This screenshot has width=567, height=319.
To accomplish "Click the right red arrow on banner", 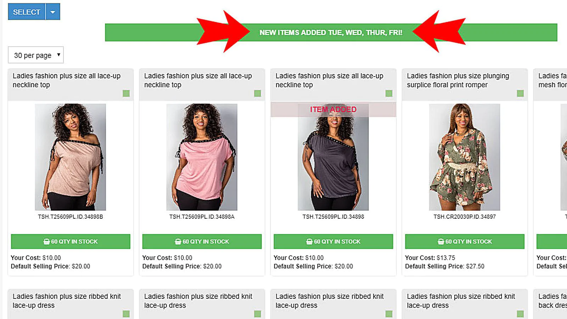I will [439, 32].
